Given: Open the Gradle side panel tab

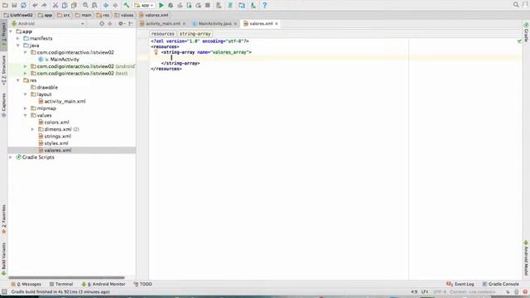Looking at the screenshot, I should (527, 32).
